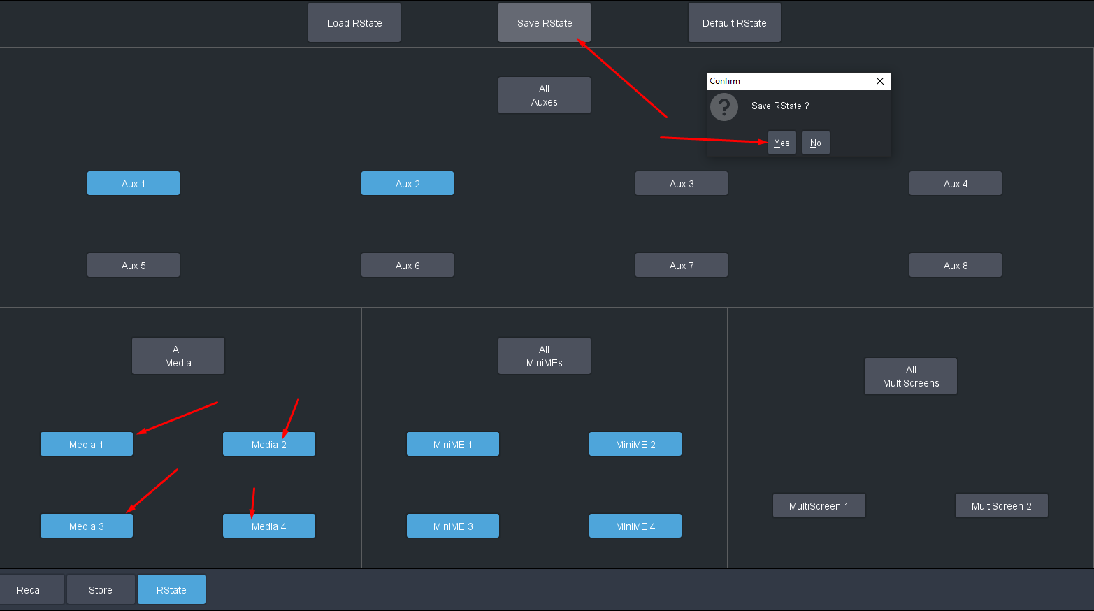
Task: Close the Confirm dialog
Action: coord(880,81)
